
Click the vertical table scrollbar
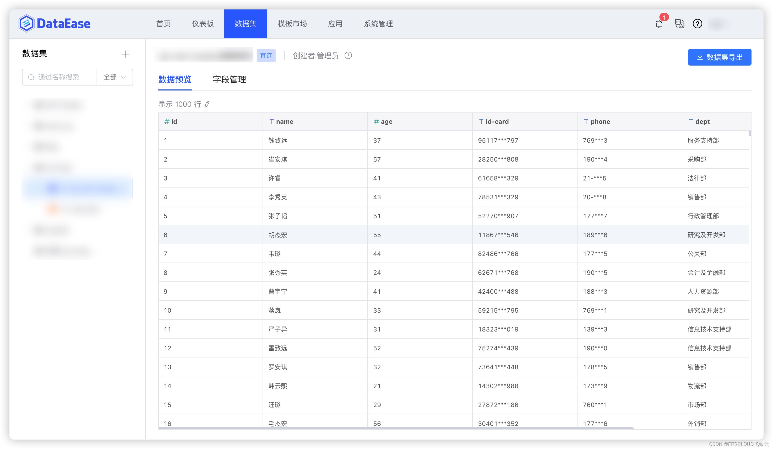pos(750,133)
